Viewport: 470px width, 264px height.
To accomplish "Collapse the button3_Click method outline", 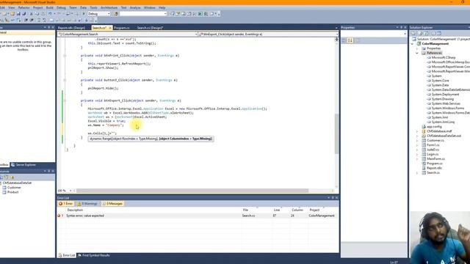I will pos(65,80).
